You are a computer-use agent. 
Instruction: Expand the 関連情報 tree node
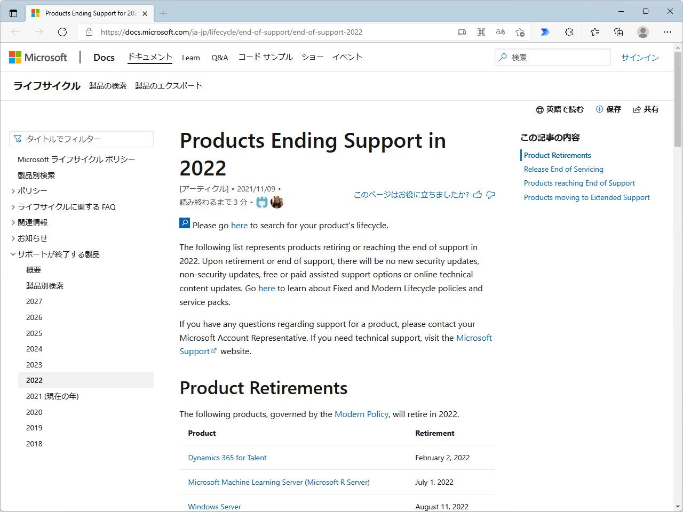(13, 222)
